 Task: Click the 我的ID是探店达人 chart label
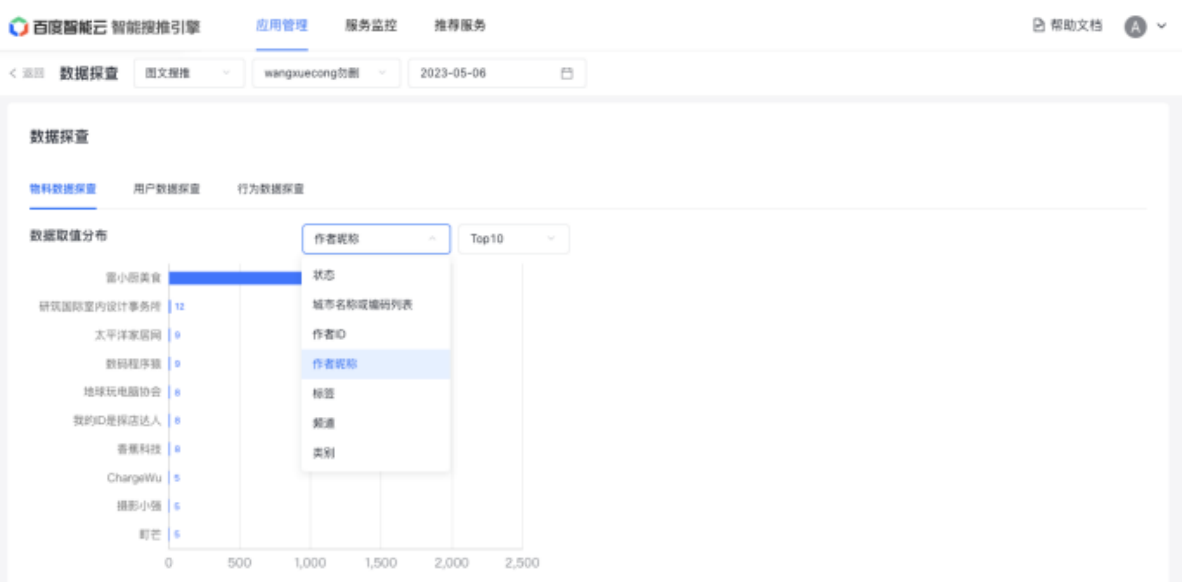coord(117,420)
